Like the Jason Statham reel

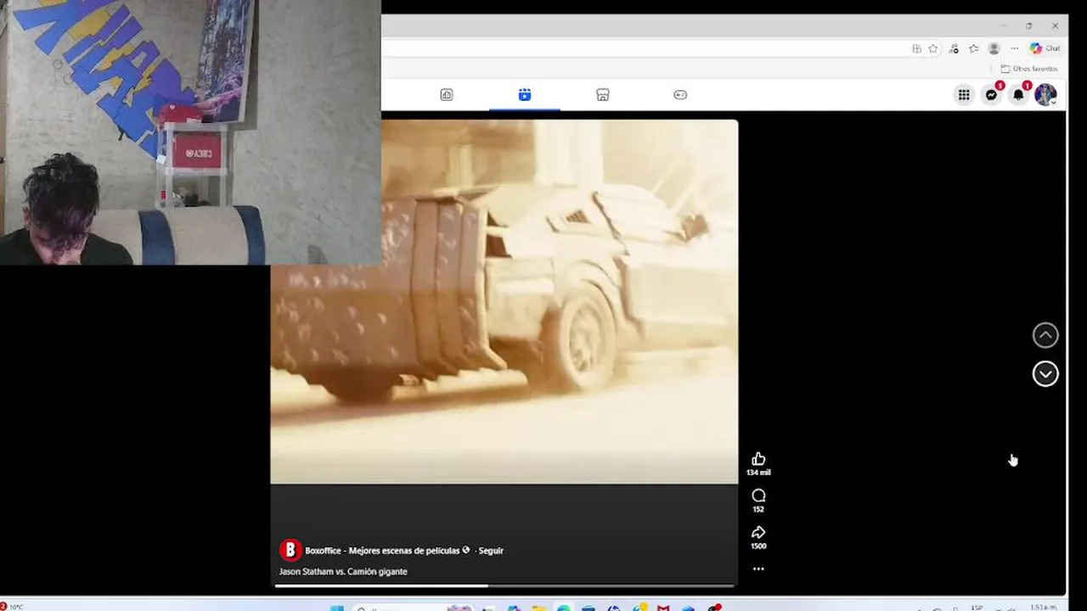(758, 459)
